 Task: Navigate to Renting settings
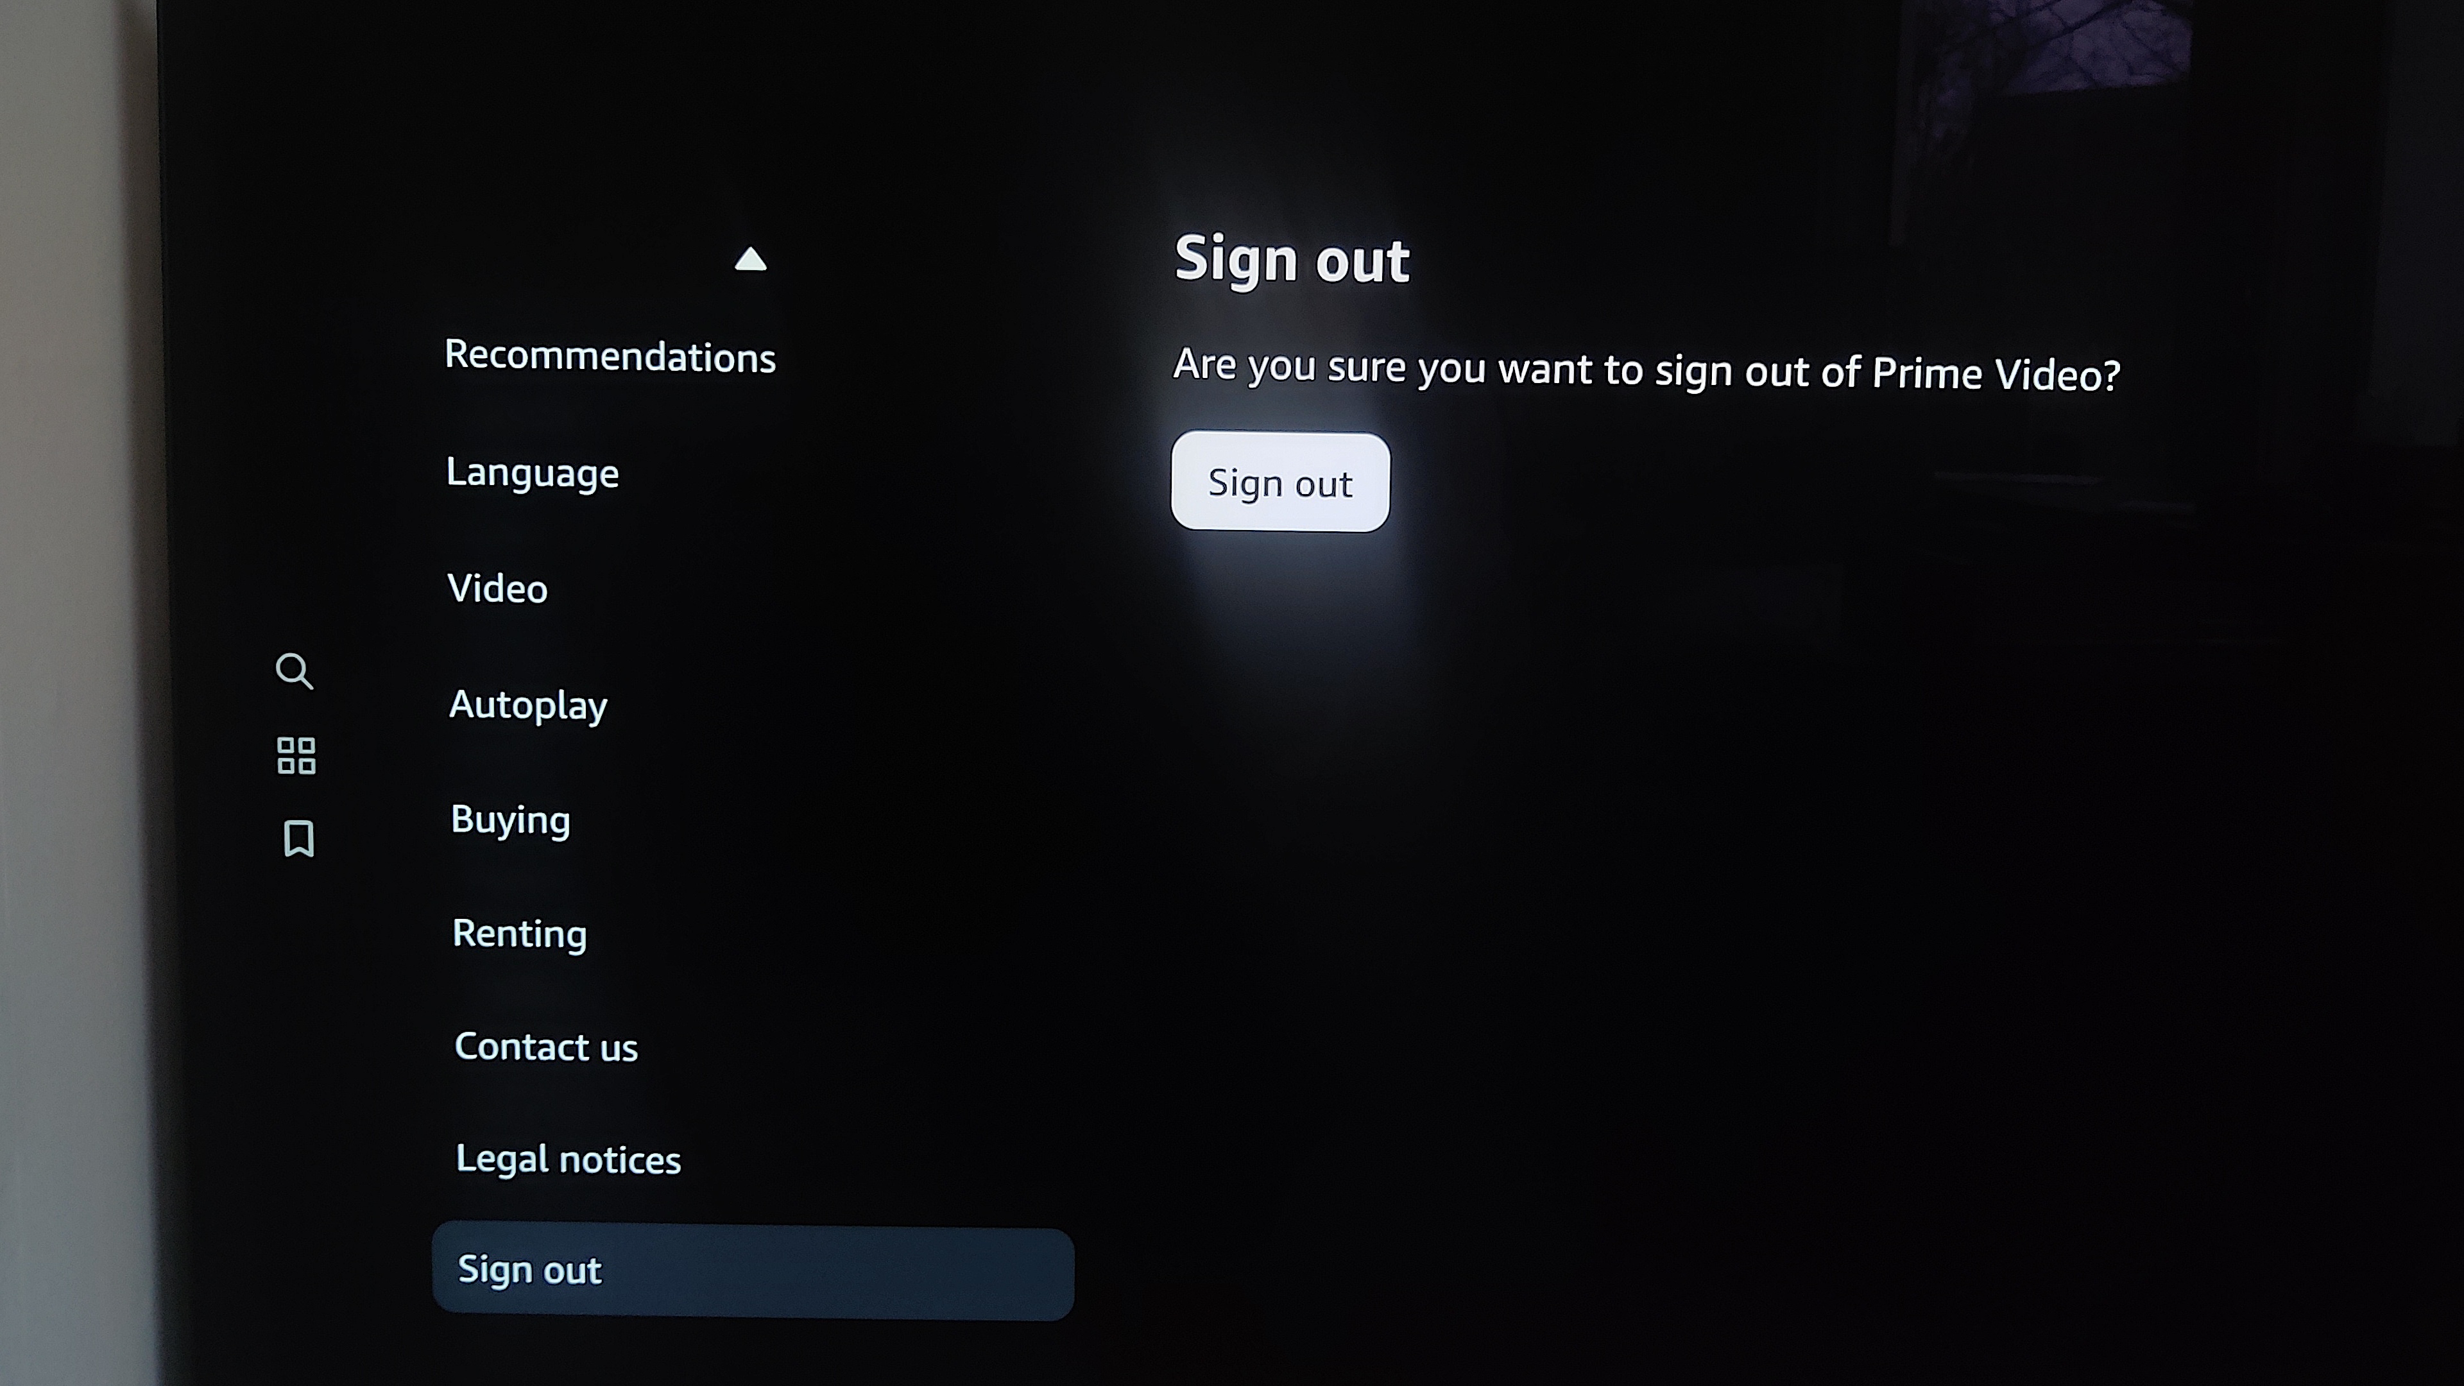tap(518, 931)
